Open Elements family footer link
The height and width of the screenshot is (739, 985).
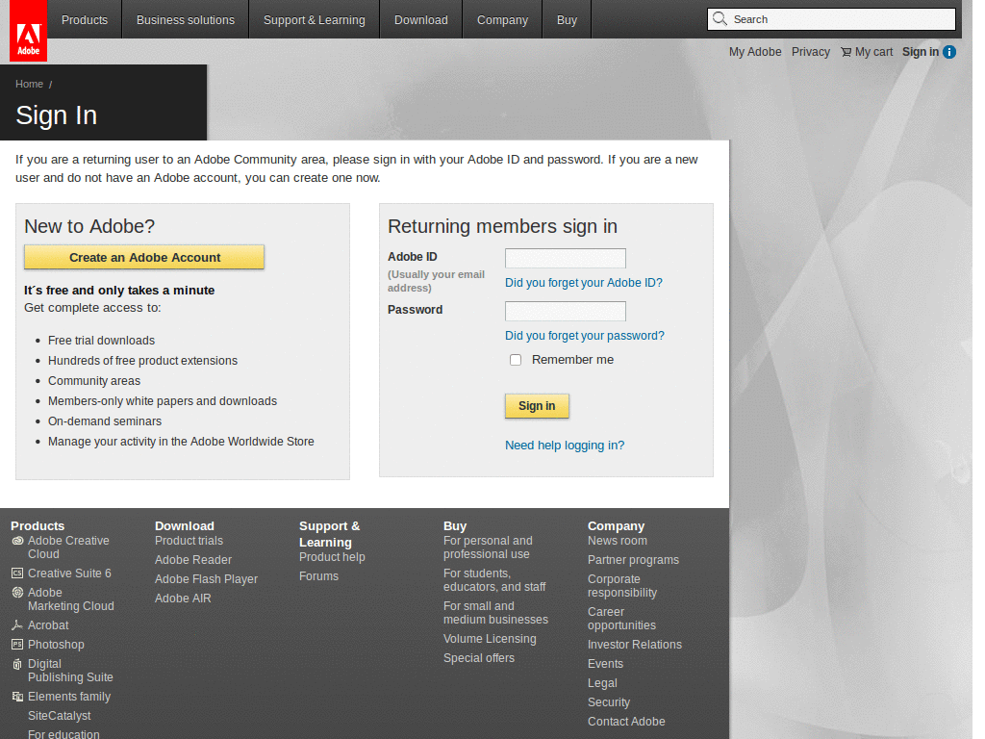69,697
